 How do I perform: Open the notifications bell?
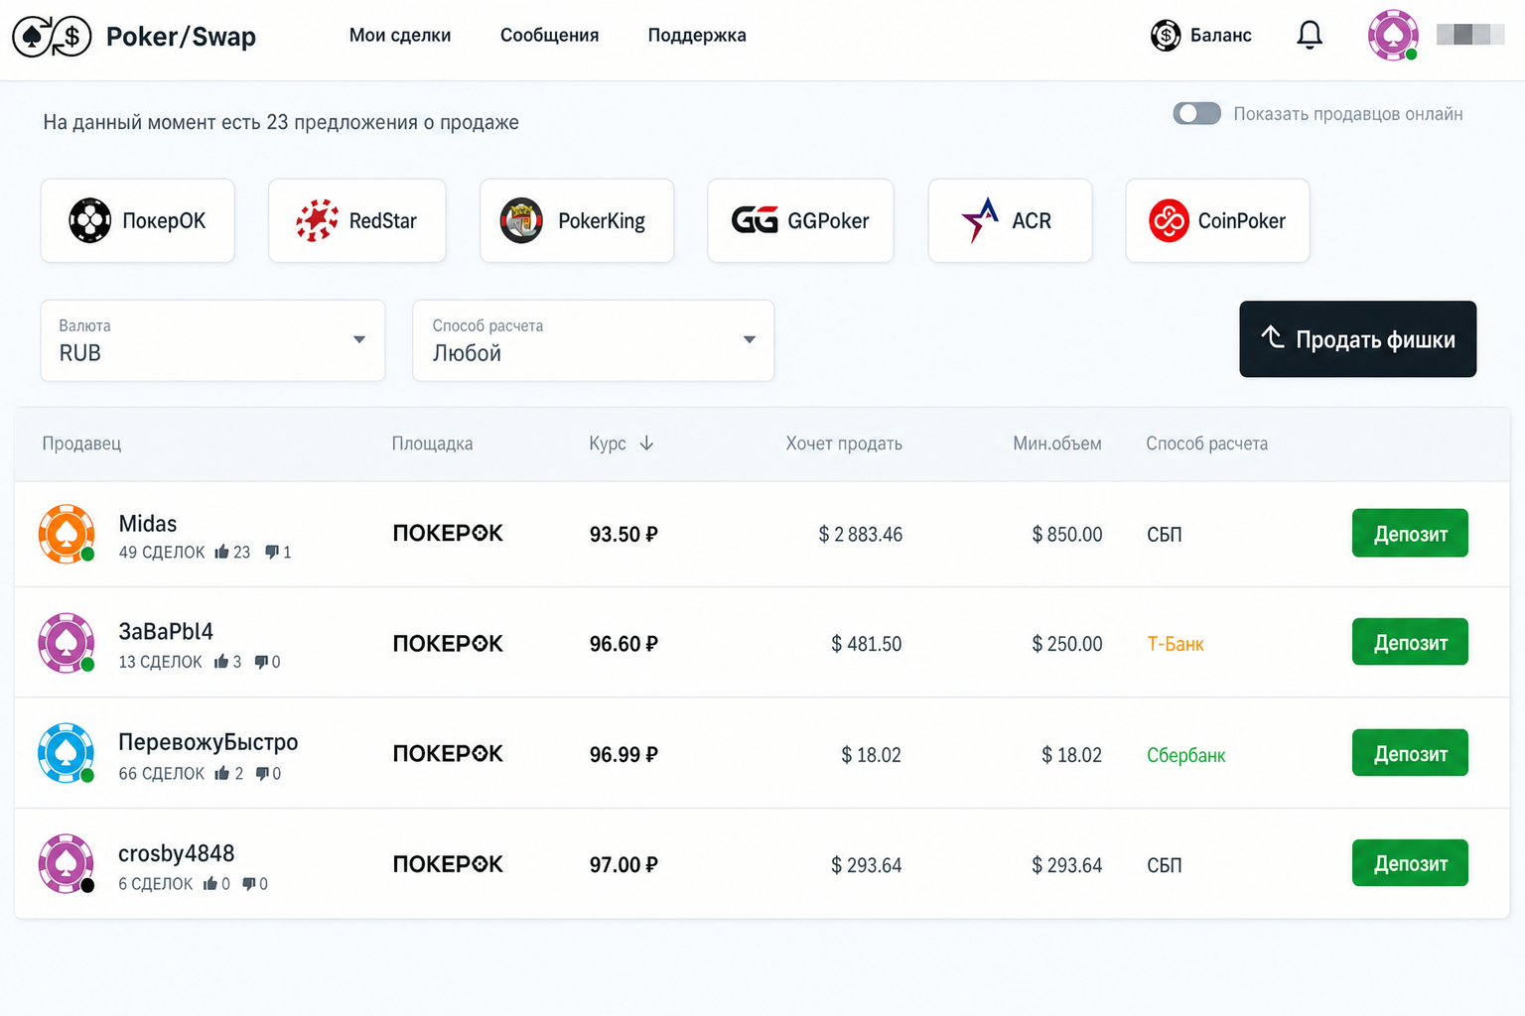click(x=1310, y=35)
